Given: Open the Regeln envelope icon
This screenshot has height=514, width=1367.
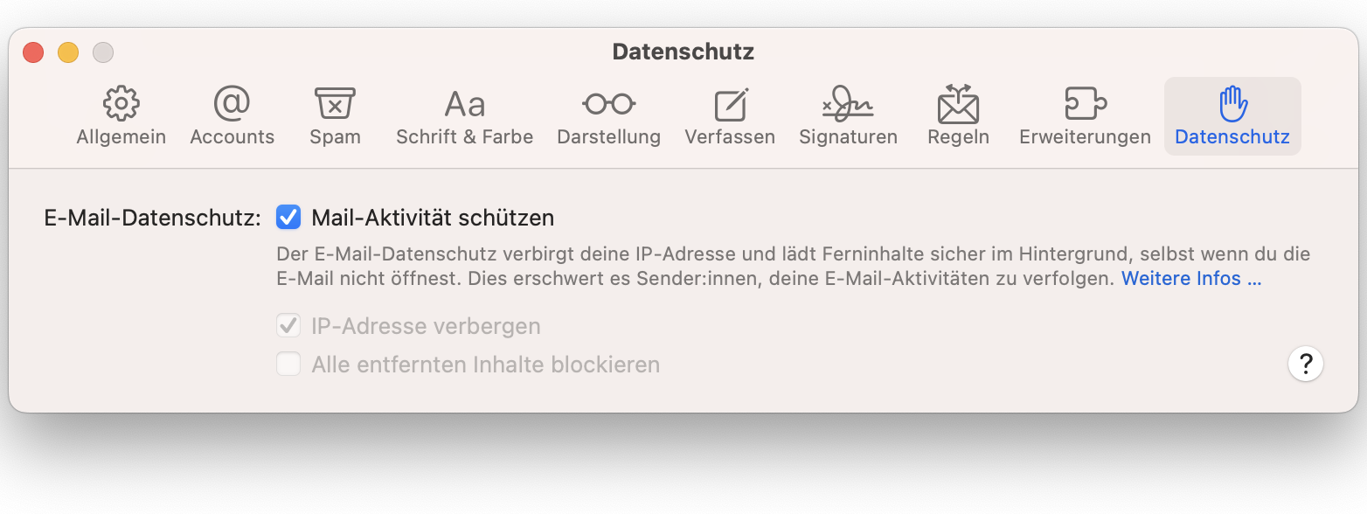Looking at the screenshot, I should 958,104.
